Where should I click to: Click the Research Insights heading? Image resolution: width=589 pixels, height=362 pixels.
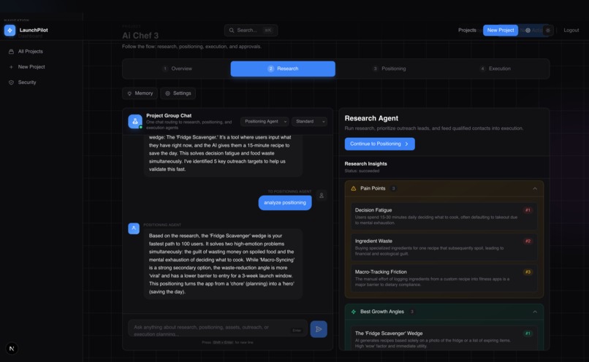365,164
